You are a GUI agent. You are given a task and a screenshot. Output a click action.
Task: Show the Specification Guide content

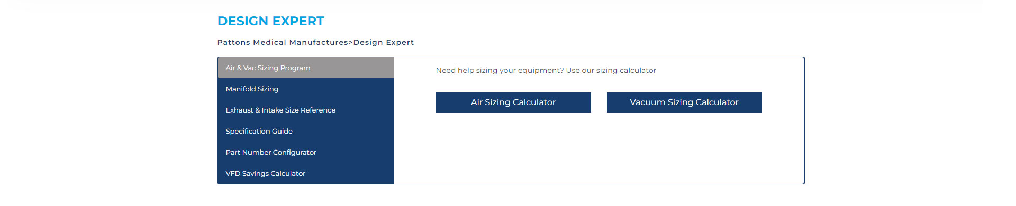point(305,131)
